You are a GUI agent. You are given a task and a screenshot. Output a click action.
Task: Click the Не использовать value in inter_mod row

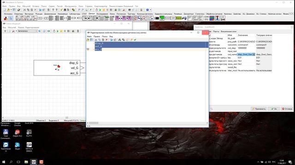[x=246, y=71]
